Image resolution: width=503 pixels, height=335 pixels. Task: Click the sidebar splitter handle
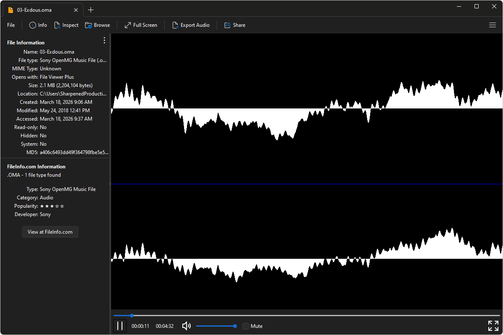(110, 184)
